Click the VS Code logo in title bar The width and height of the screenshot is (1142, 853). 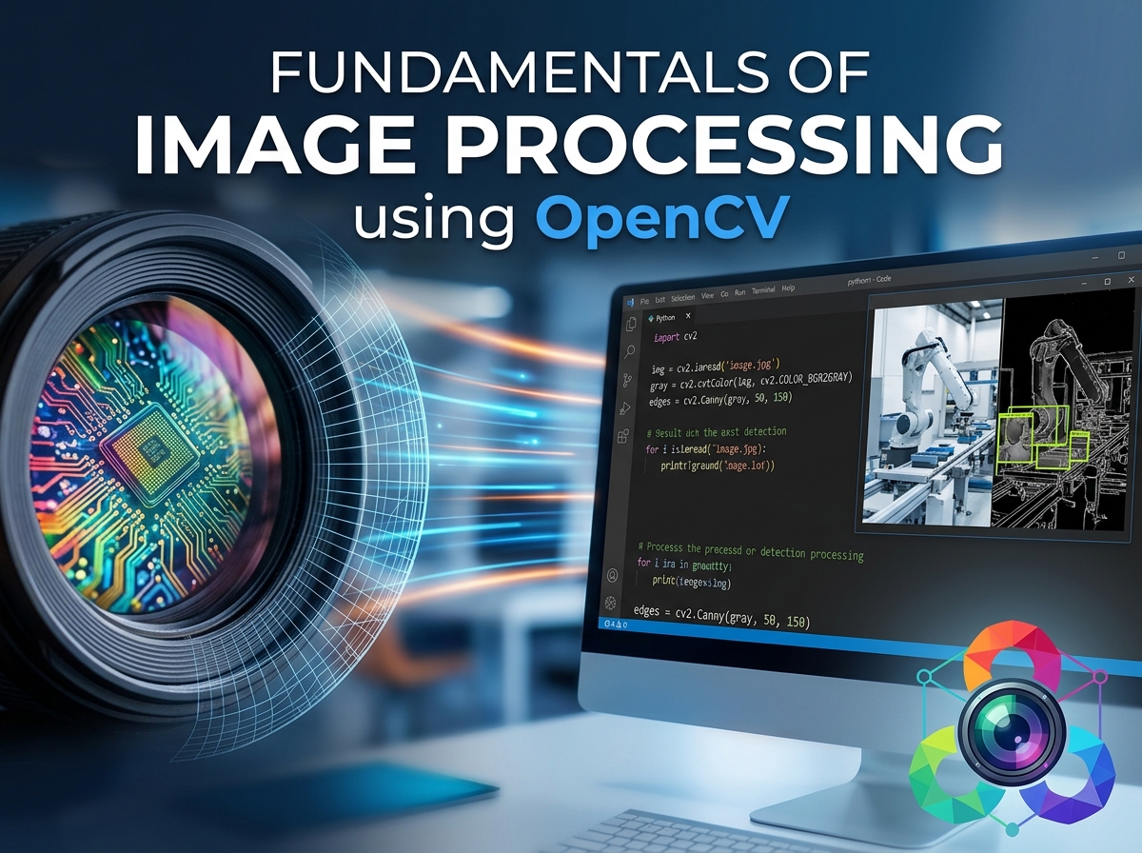pyautogui.click(x=630, y=303)
